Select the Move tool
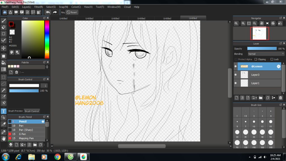Screen dimensions: 286x161 click(x=3, y=48)
